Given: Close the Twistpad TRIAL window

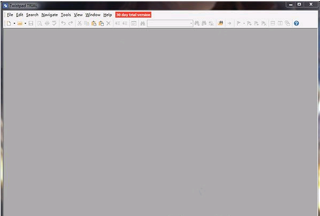Looking at the screenshot, I should (311, 4).
